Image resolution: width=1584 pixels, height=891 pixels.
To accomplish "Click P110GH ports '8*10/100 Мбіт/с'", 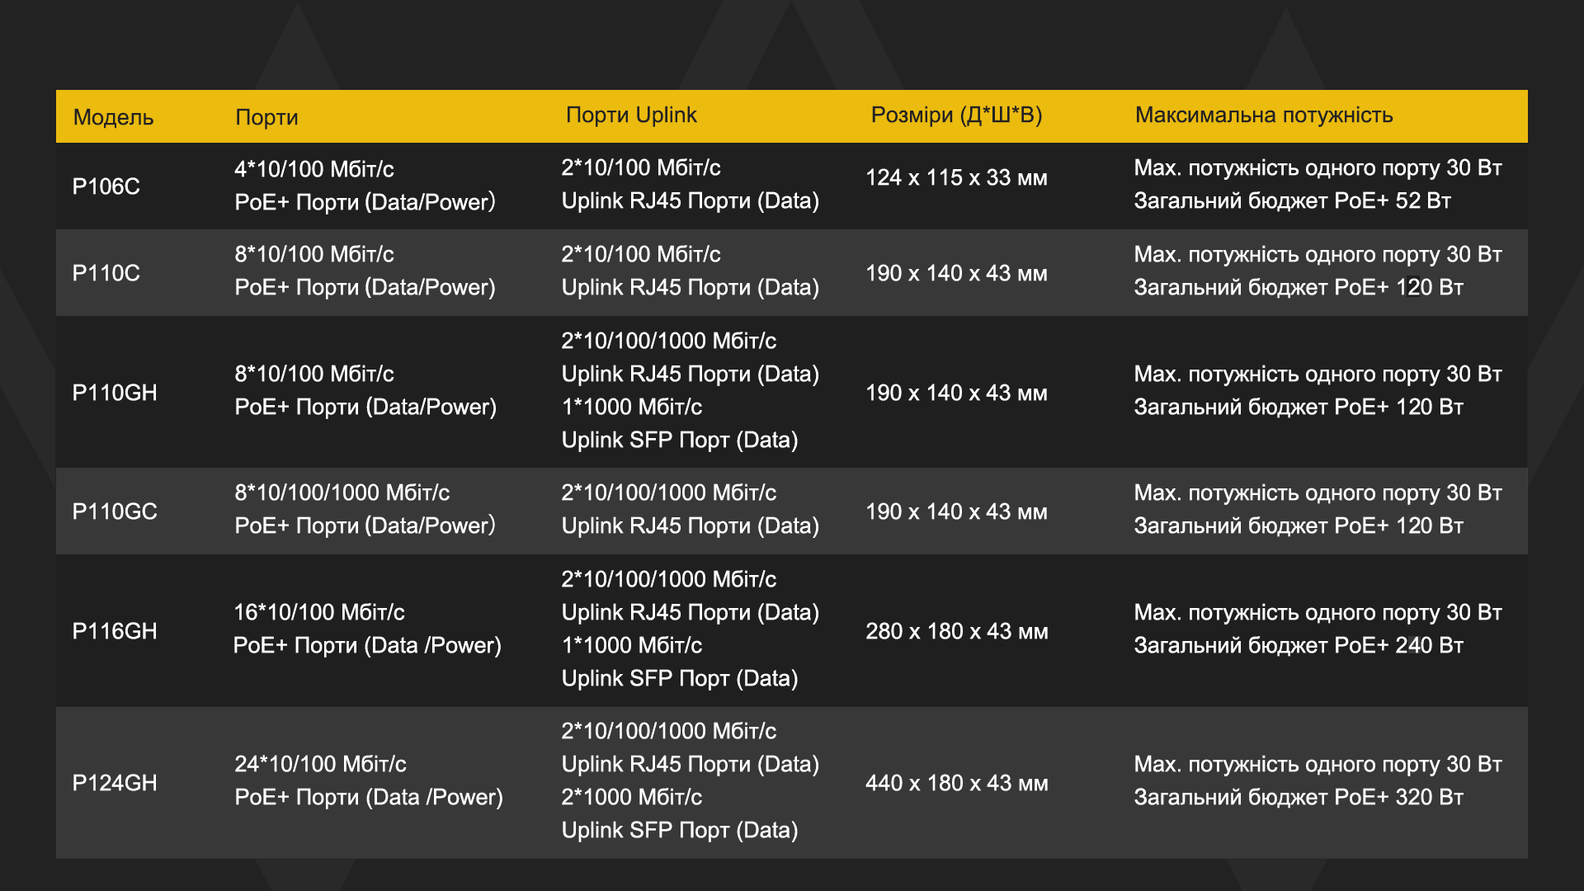I will 314,374.
